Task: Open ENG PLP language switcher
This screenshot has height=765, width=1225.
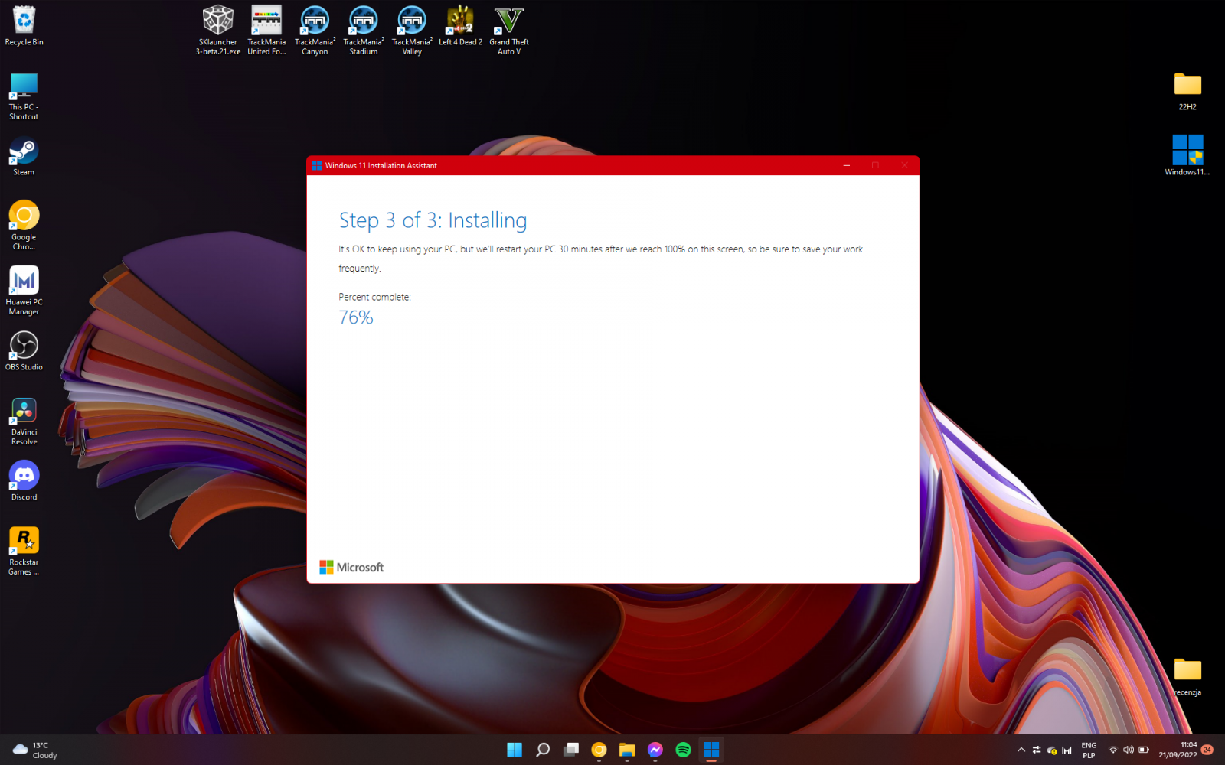Action: 1089,750
